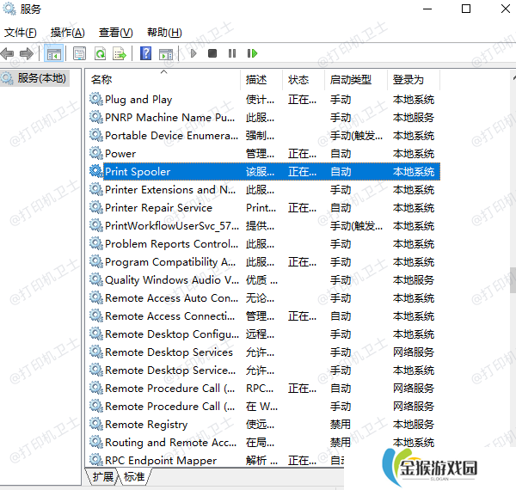Sort by the 描述 column header
516x490 pixels.
[x=261, y=80]
